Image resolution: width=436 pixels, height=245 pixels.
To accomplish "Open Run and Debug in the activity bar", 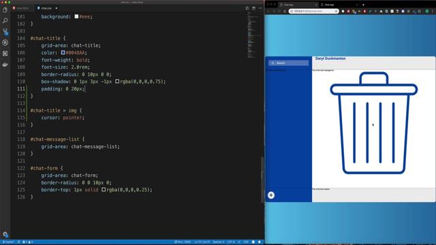I will [x=5, y=42].
